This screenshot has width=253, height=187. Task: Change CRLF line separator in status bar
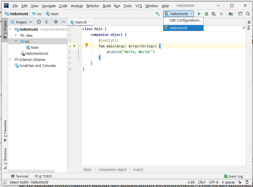pyautogui.click(x=202, y=182)
